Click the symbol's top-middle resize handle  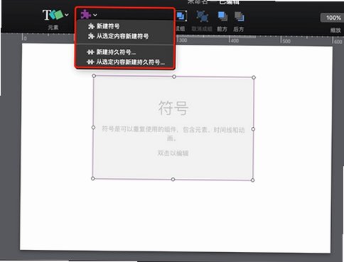point(174,77)
